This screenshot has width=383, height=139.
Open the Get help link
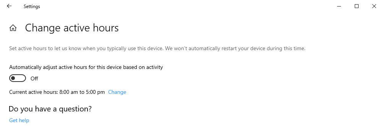click(x=19, y=120)
